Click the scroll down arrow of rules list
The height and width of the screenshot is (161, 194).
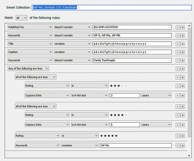click(189, 156)
